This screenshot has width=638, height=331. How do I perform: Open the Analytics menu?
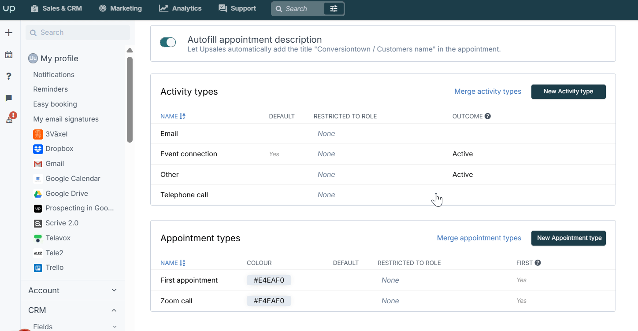click(x=180, y=8)
